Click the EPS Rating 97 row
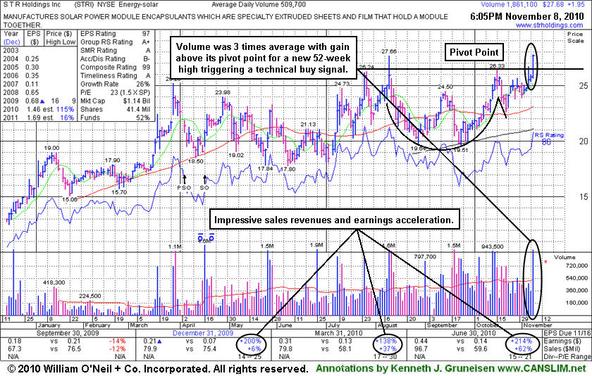 pos(115,34)
